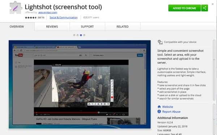Select the fourth carousel dot
Screen dimensions: 217x135
click(84, 35)
